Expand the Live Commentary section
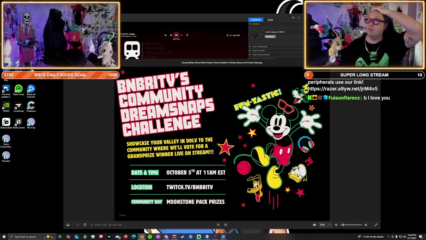The height and width of the screenshot is (240, 426). coord(261,55)
